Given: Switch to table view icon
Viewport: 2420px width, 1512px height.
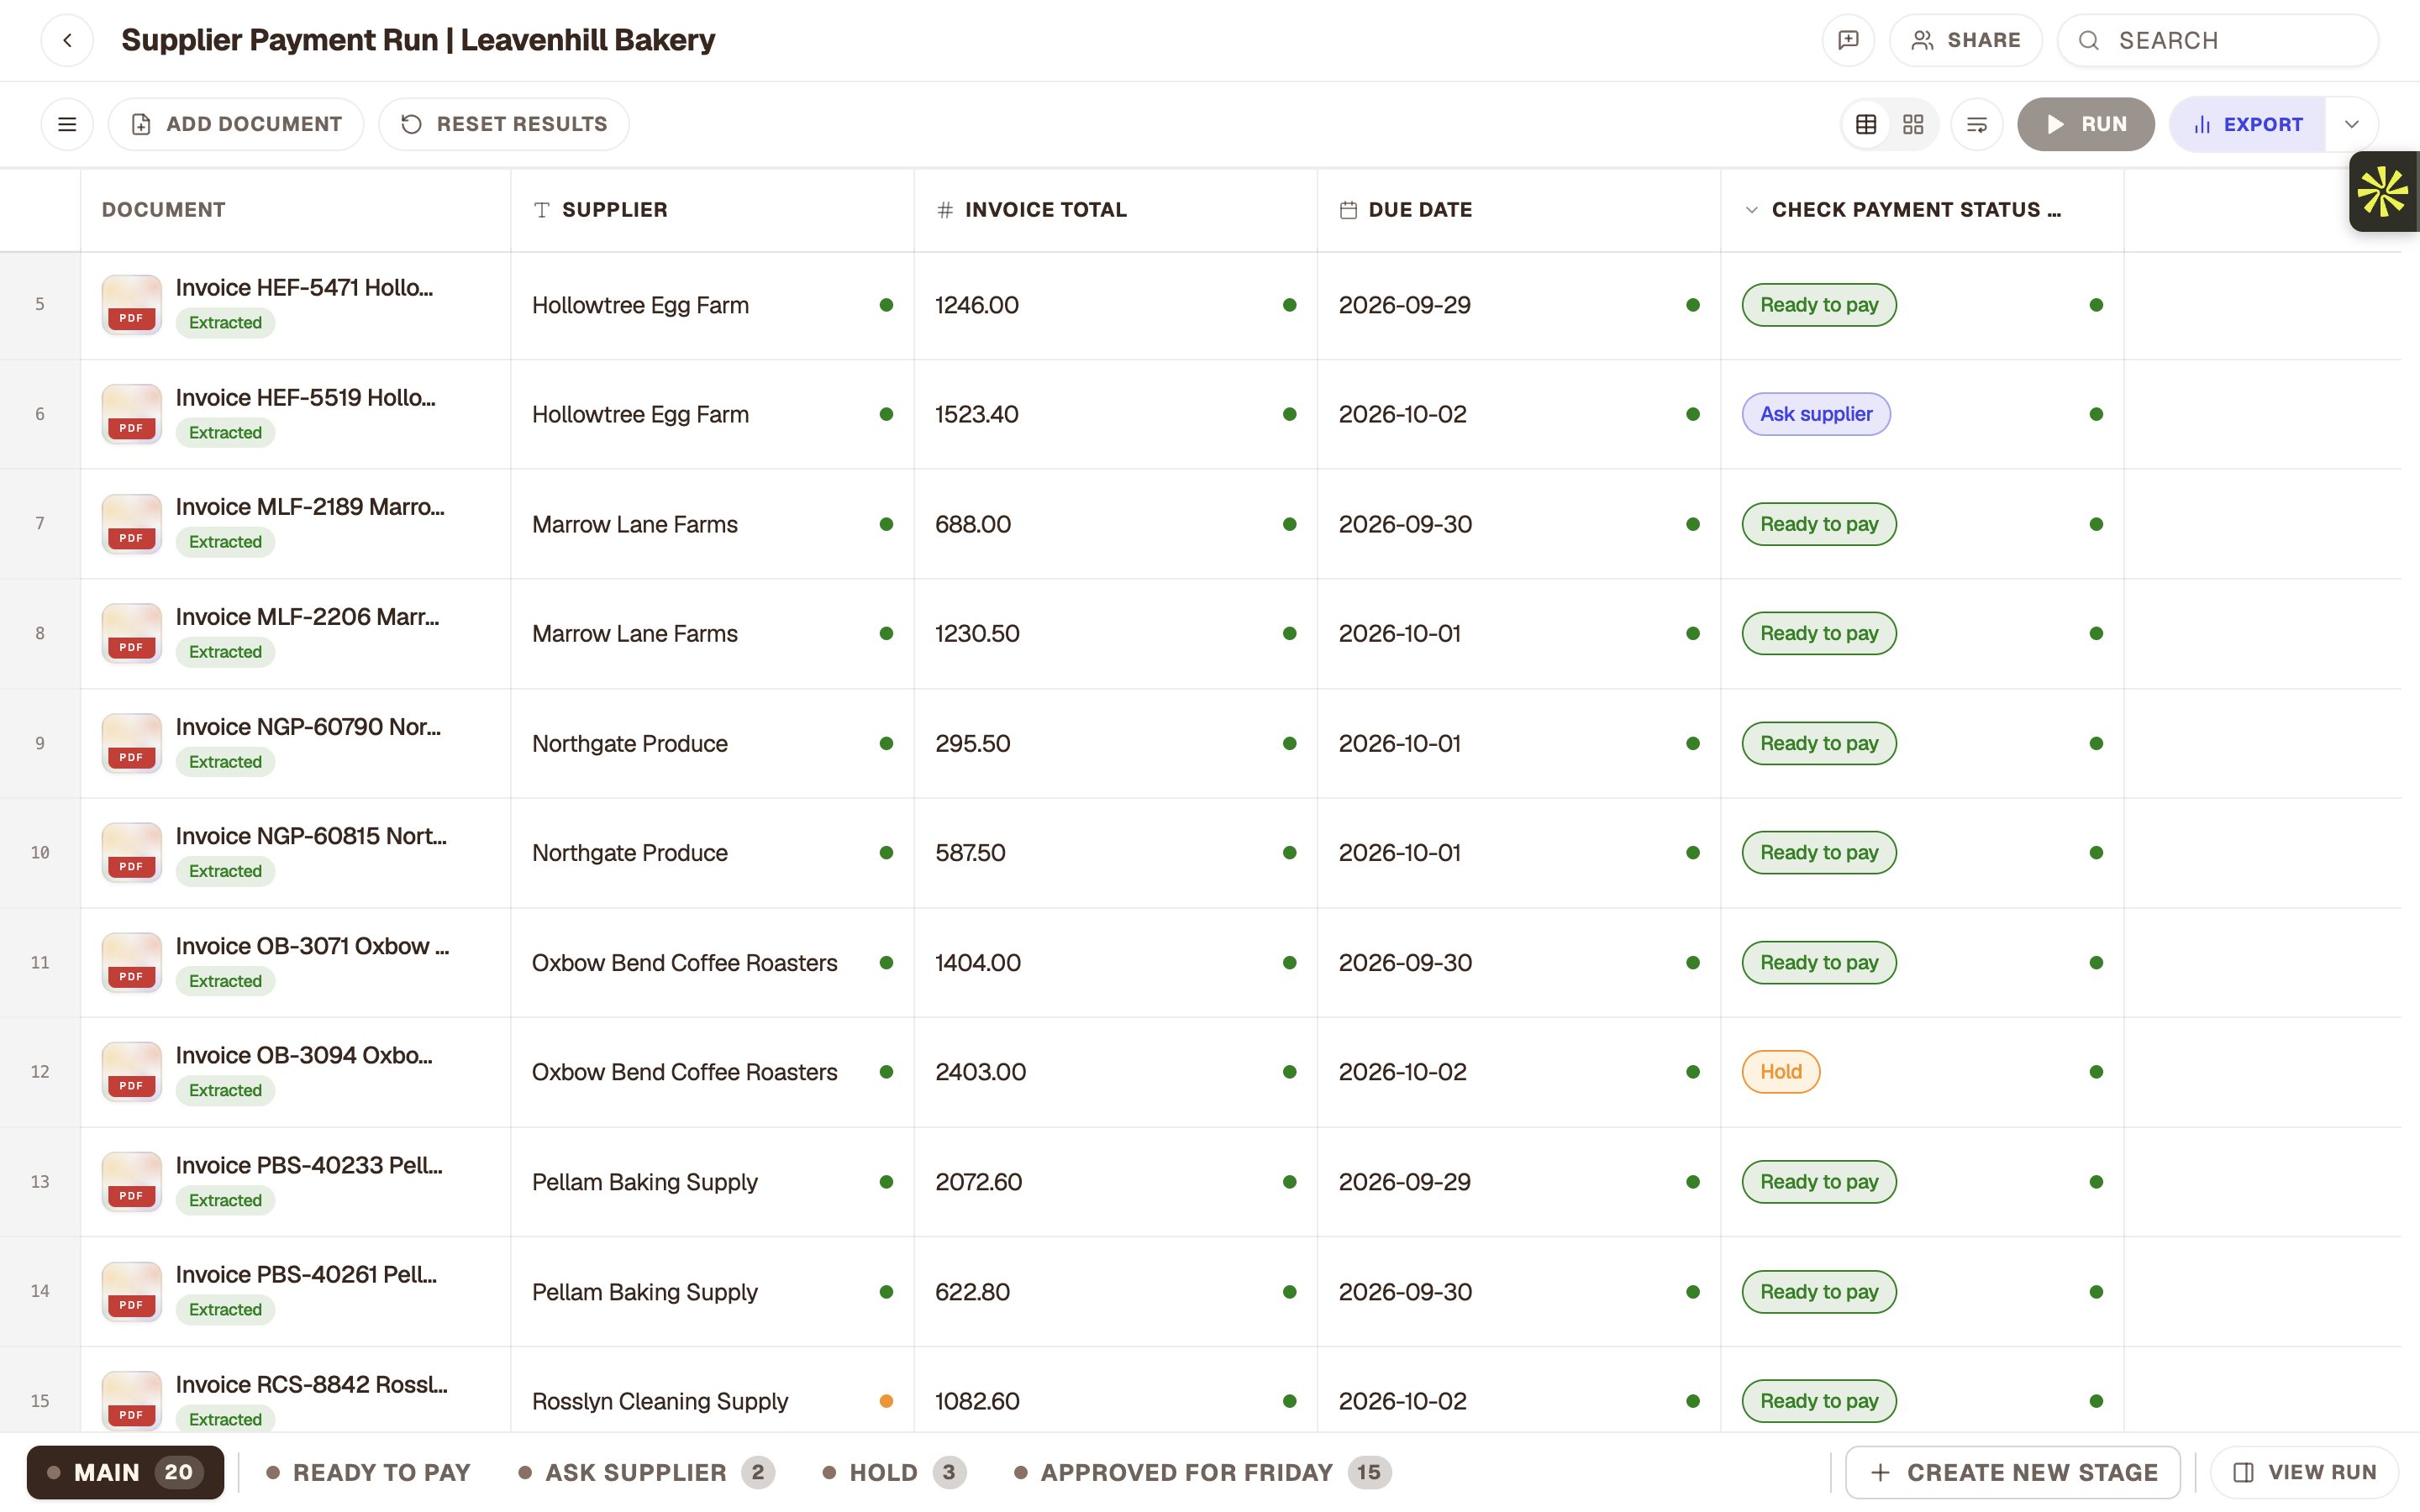Looking at the screenshot, I should click(1866, 124).
